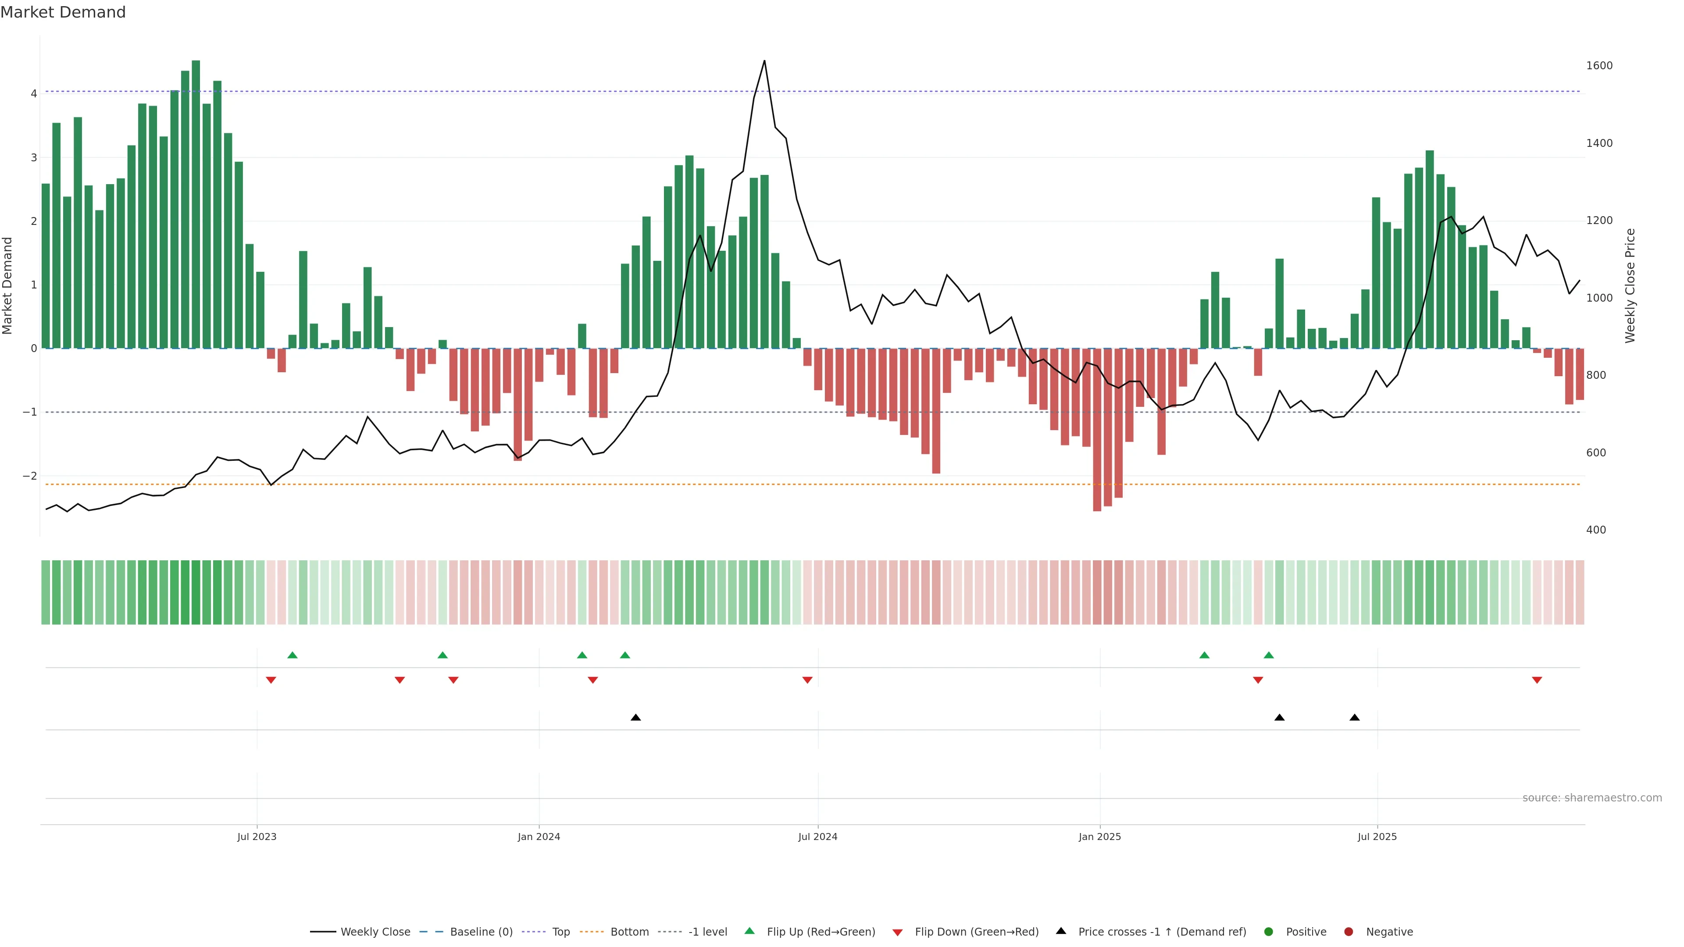The height and width of the screenshot is (947, 1684).
Task: Click the red Flip Down marker just before Jul 2024
Action: [807, 680]
